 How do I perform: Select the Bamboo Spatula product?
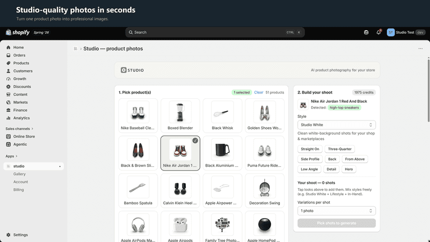click(x=138, y=191)
